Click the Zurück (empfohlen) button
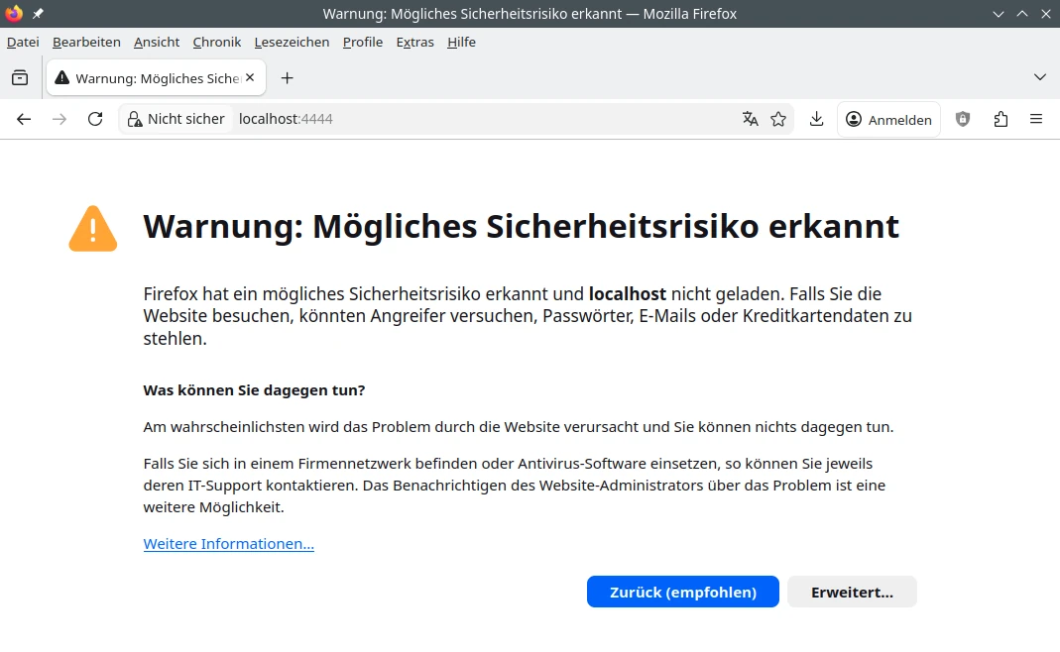Image resolution: width=1060 pixels, height=652 pixels. (x=682, y=592)
